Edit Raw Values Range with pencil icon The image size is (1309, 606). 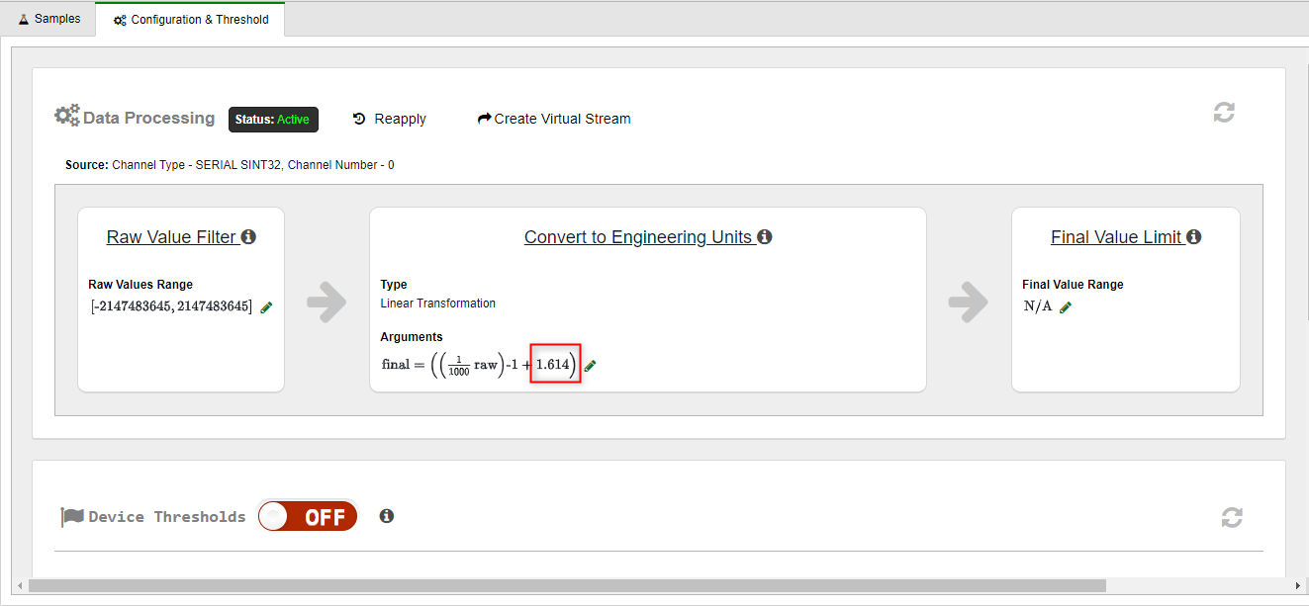(266, 307)
